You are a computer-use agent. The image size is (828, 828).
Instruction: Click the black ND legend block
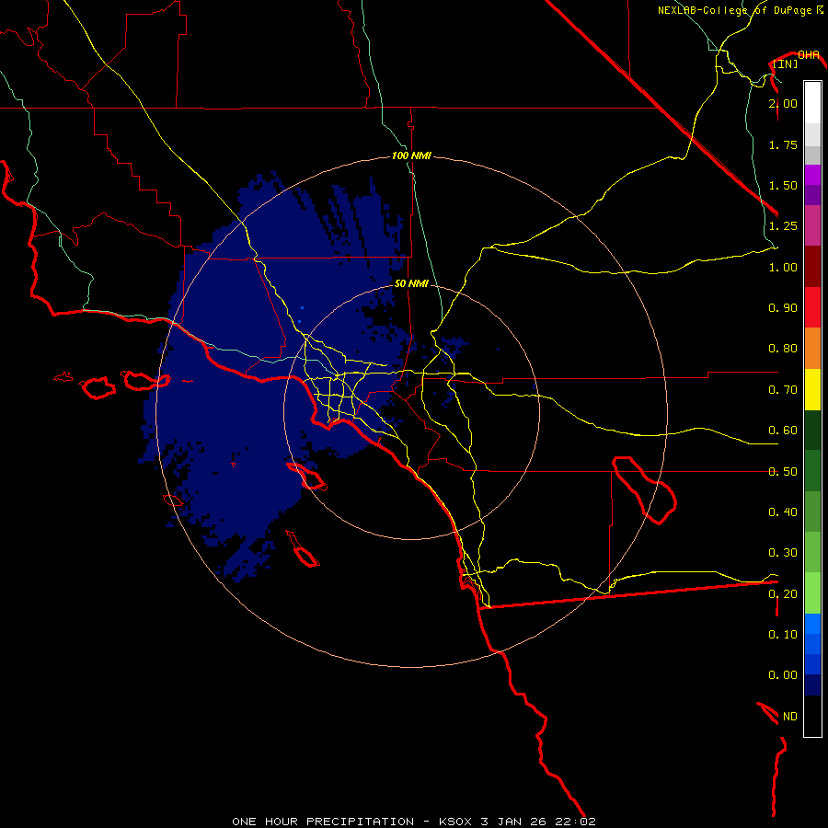[x=812, y=716]
